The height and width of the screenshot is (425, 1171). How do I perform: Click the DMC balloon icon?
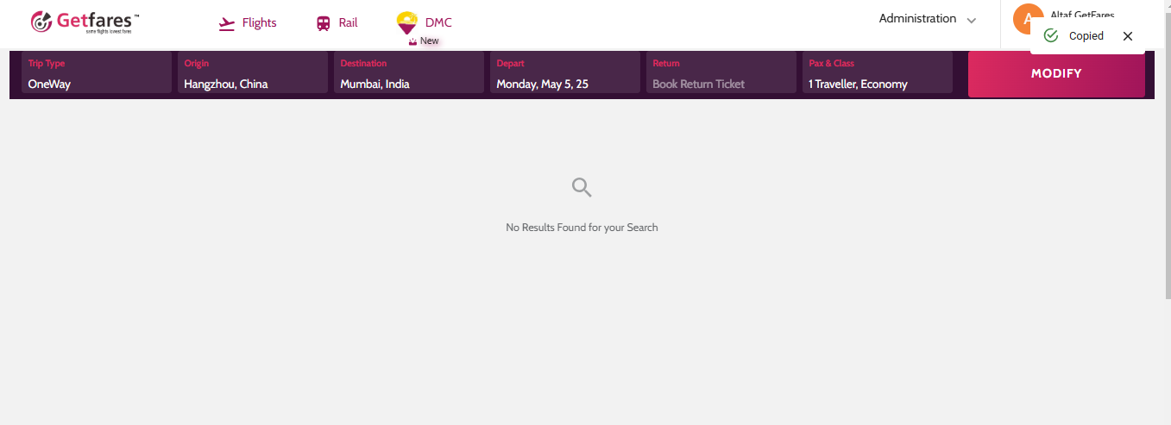pyautogui.click(x=406, y=23)
